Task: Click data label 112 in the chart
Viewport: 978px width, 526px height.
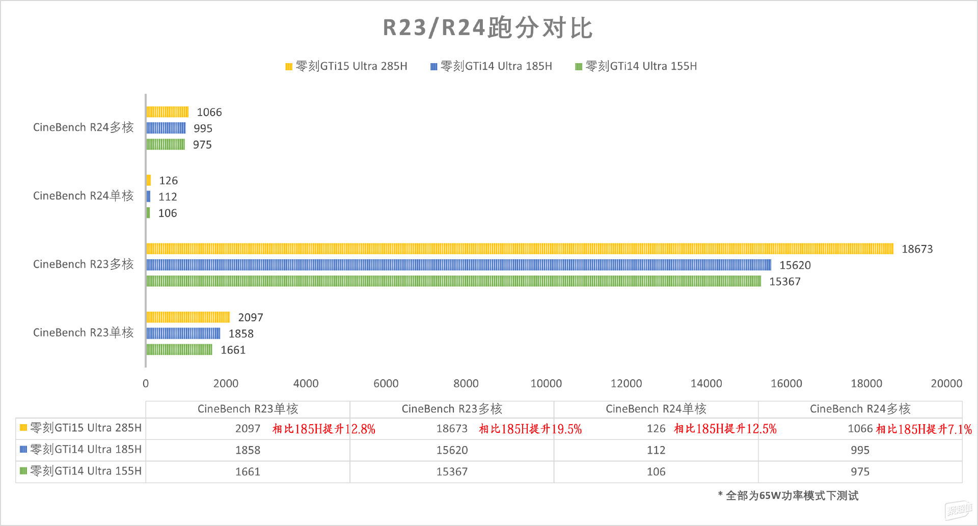Action: coord(168,197)
